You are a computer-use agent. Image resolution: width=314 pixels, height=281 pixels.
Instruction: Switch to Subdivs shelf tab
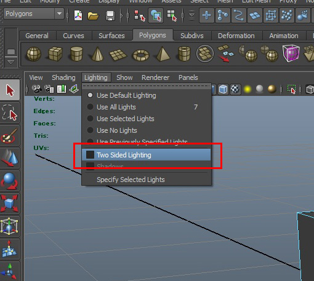(192, 36)
